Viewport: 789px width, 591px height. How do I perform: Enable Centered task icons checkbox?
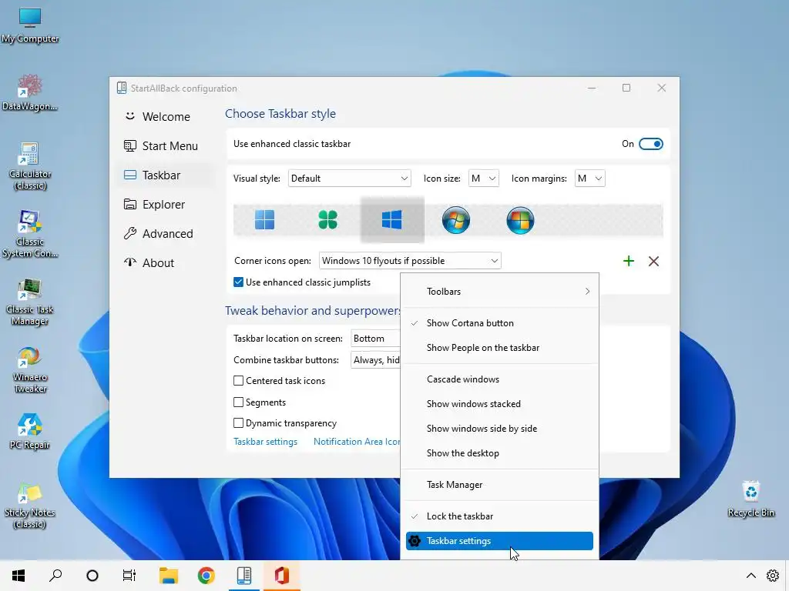(239, 381)
